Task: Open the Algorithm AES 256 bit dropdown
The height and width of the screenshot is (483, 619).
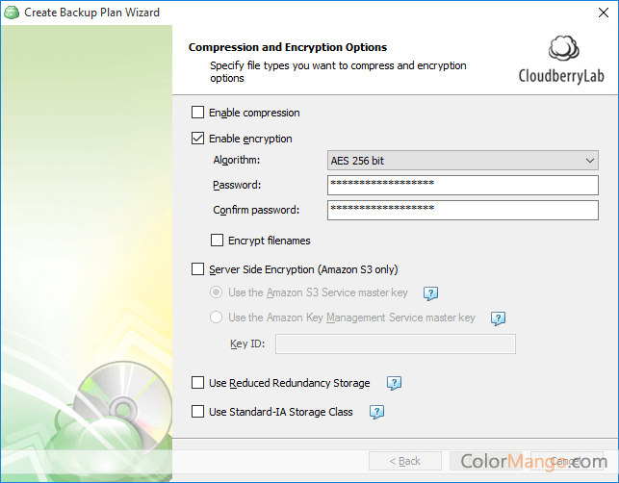Action: coord(463,161)
